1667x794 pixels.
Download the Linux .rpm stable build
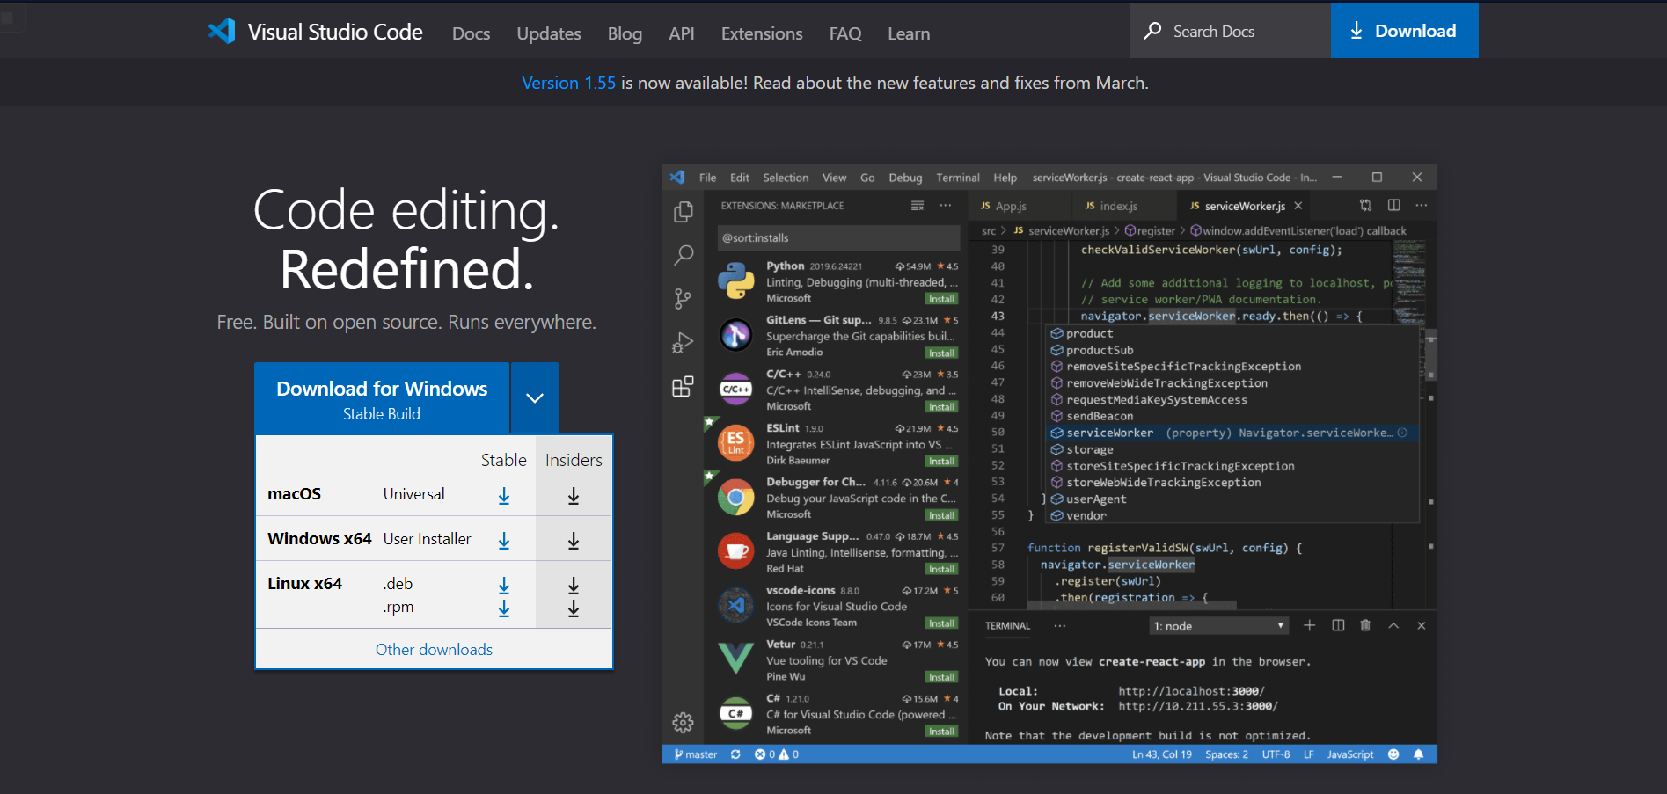point(504,608)
